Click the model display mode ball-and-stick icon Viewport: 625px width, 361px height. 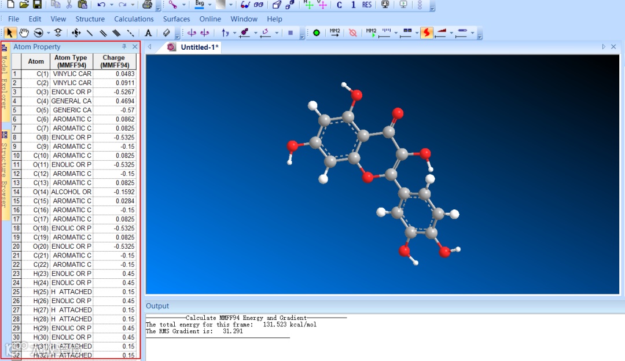click(172, 5)
